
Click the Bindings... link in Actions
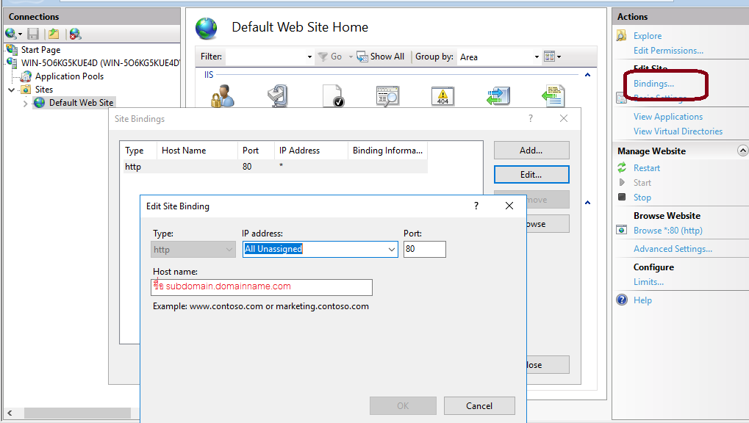653,84
